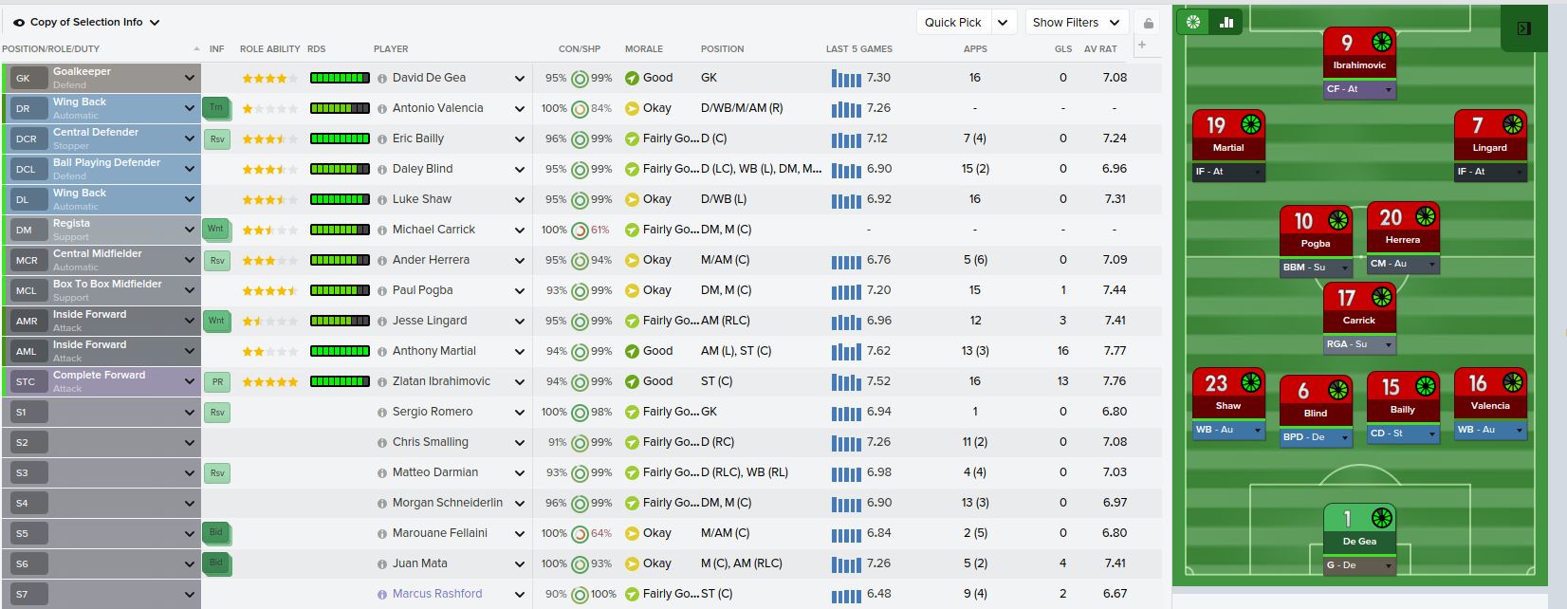
Task: Select the De Gea player card on pitch
Action: click(1359, 529)
